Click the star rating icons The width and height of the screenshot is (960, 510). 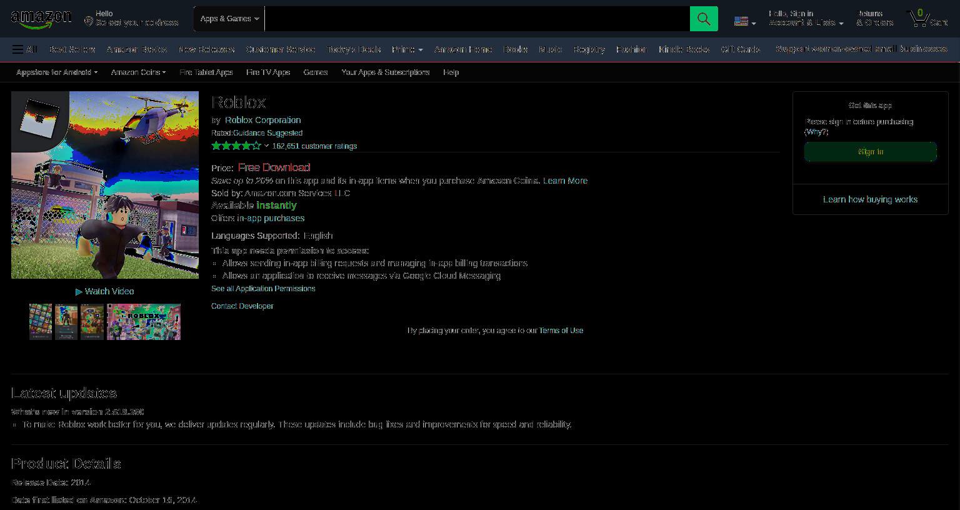point(236,146)
